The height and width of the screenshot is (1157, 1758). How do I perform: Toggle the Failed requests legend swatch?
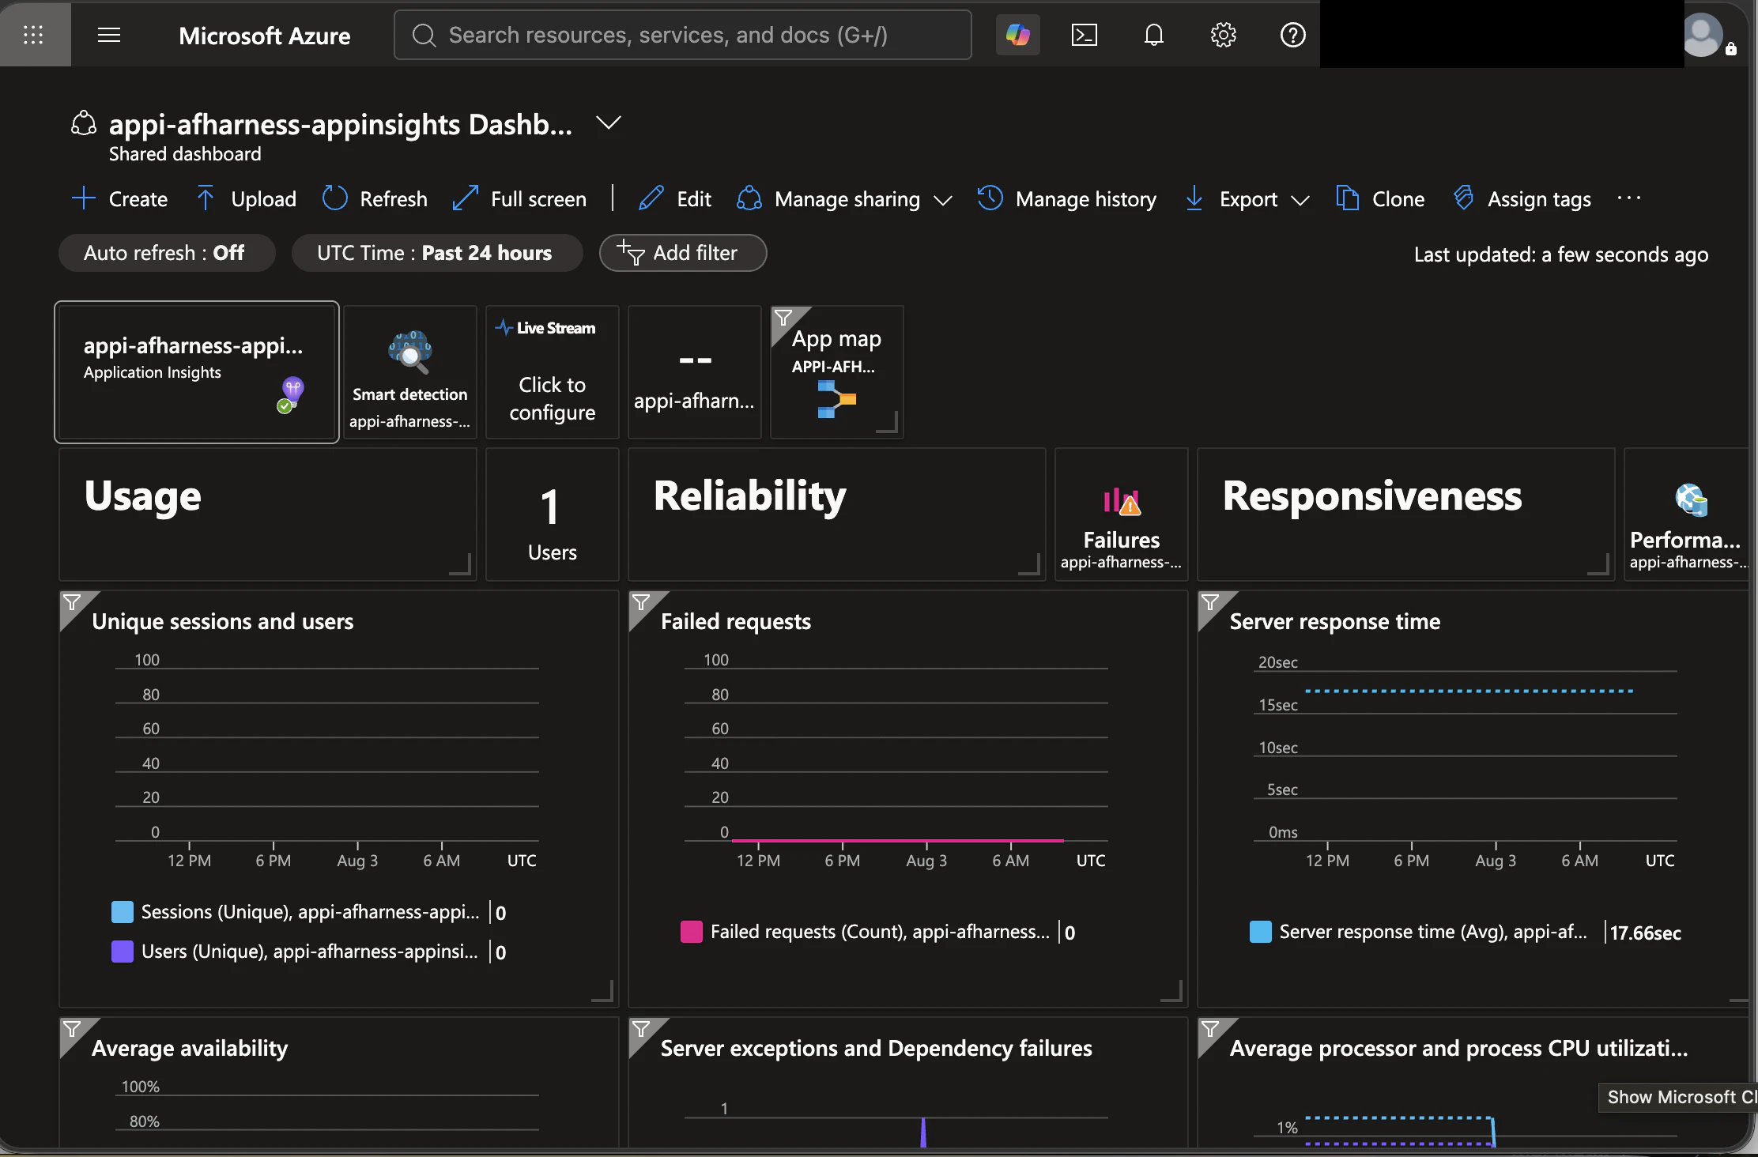[x=692, y=932]
